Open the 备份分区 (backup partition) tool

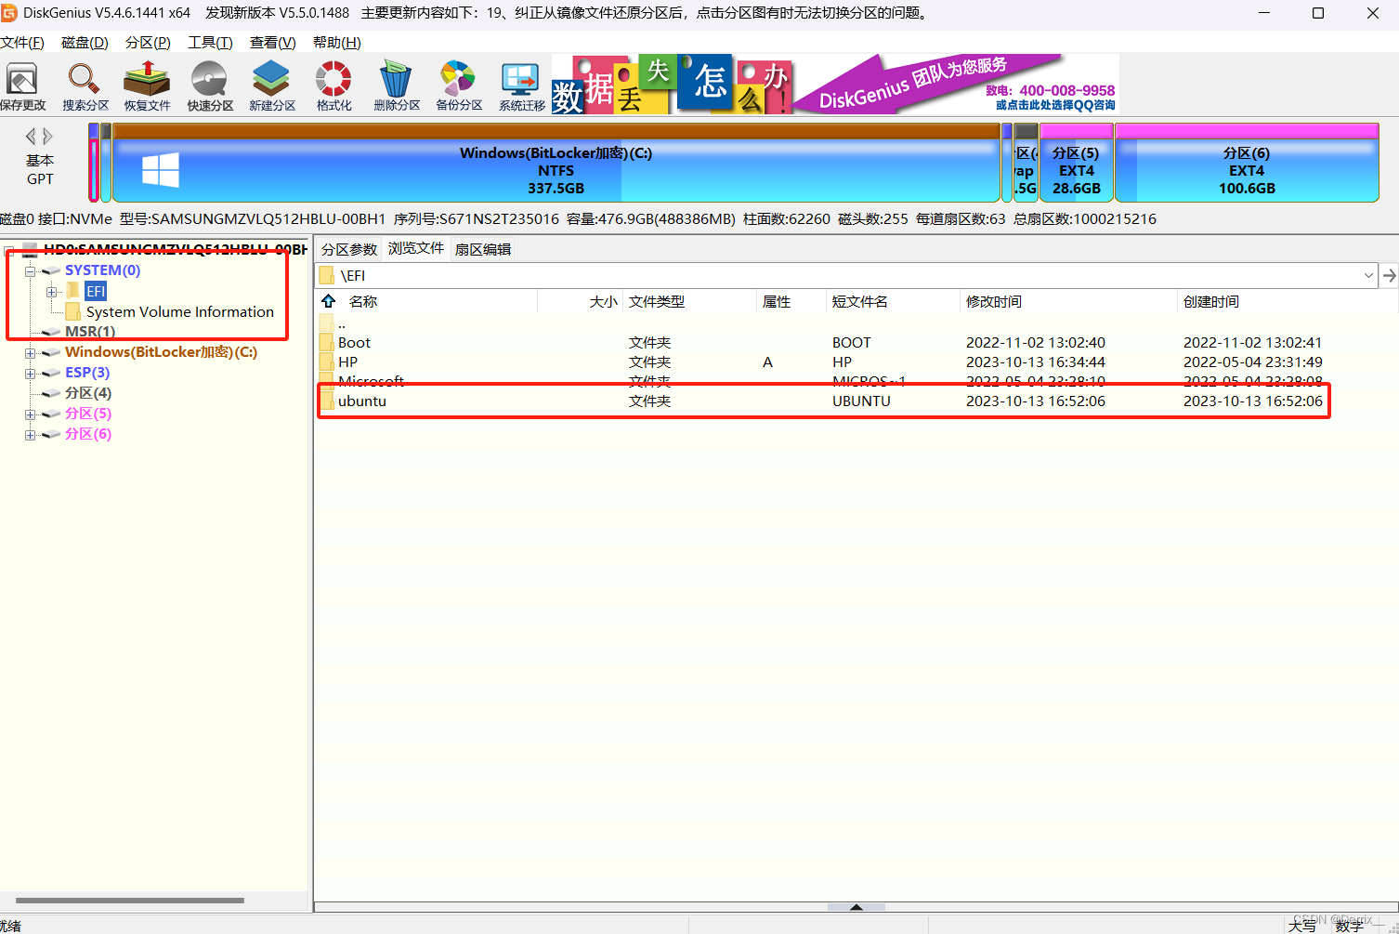click(459, 86)
